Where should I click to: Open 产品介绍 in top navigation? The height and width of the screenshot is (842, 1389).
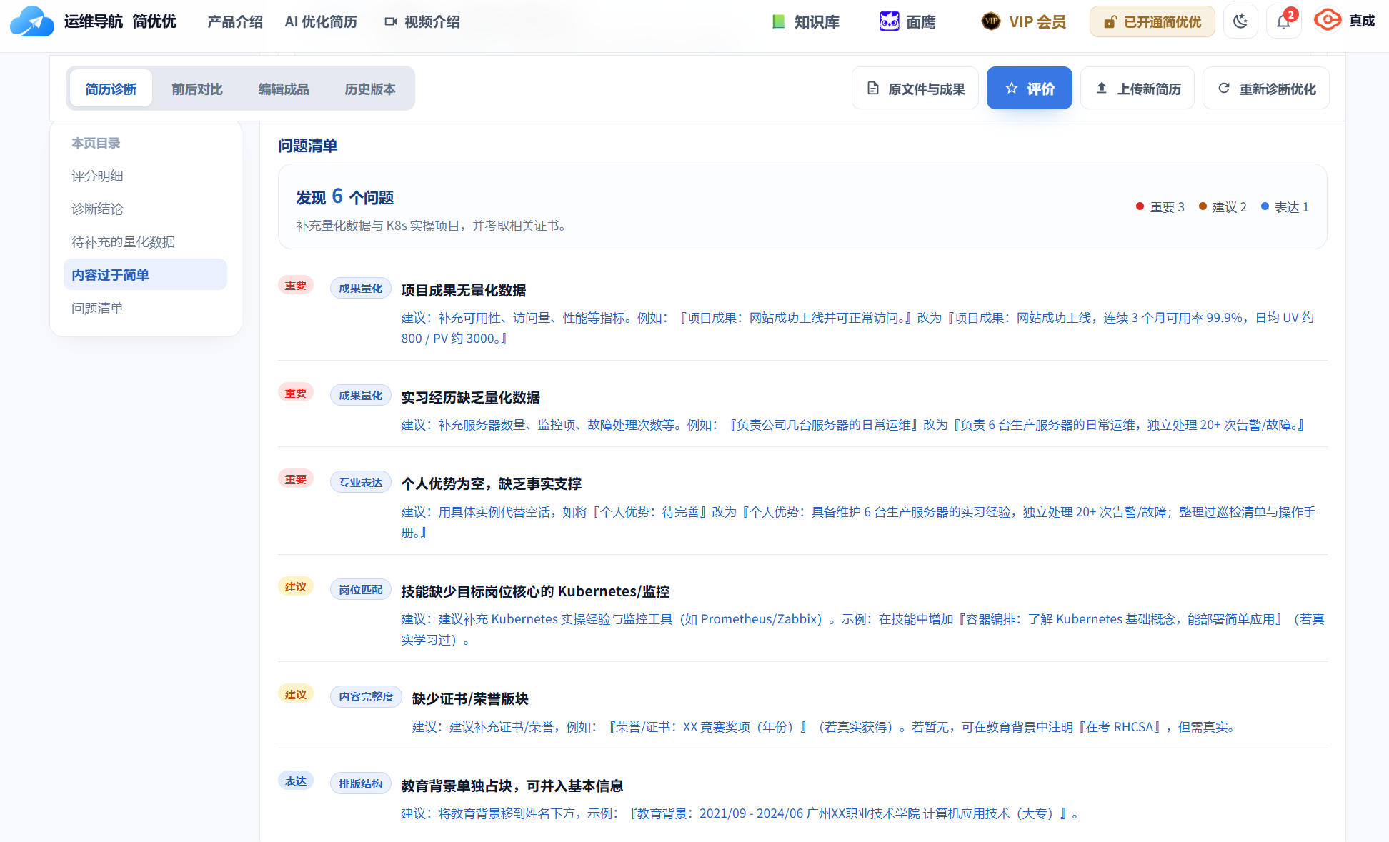tap(235, 22)
